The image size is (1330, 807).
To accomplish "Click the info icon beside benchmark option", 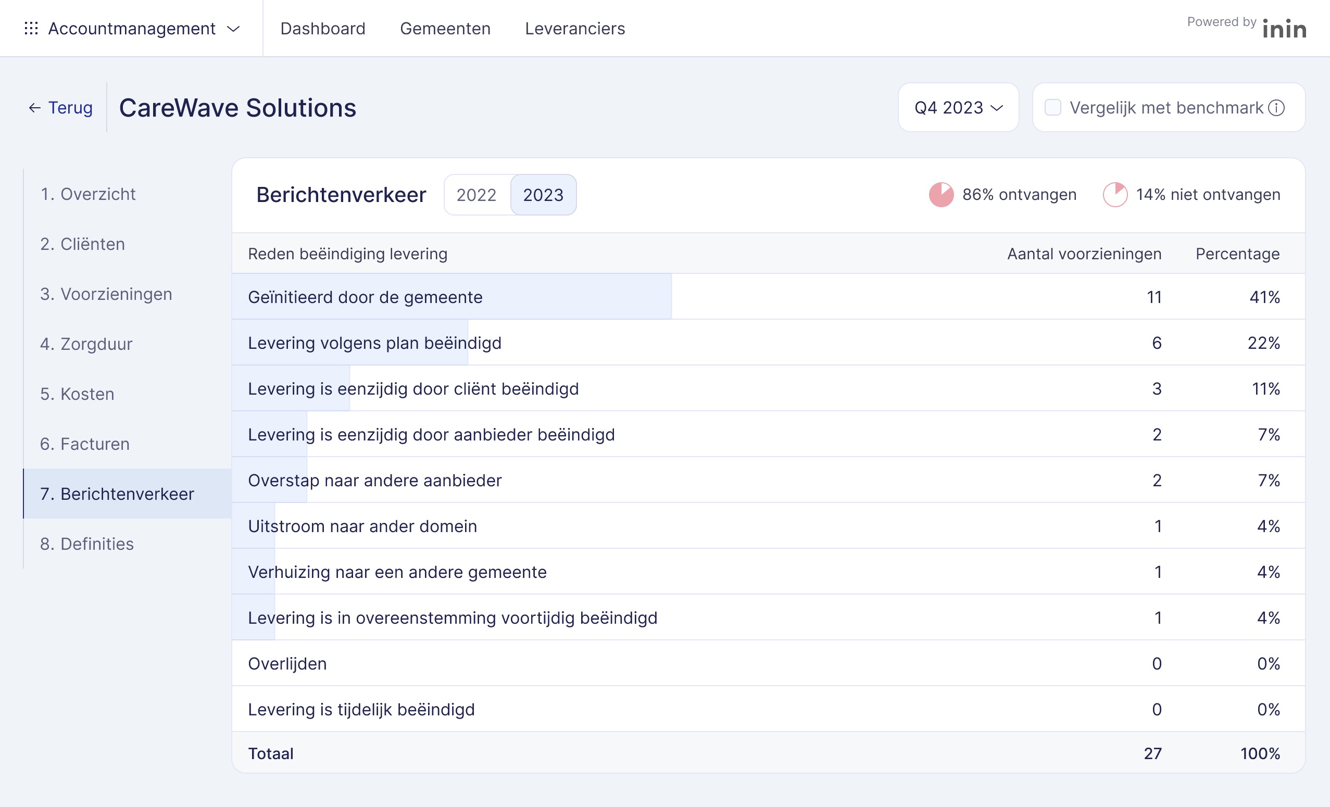I will 1276,108.
